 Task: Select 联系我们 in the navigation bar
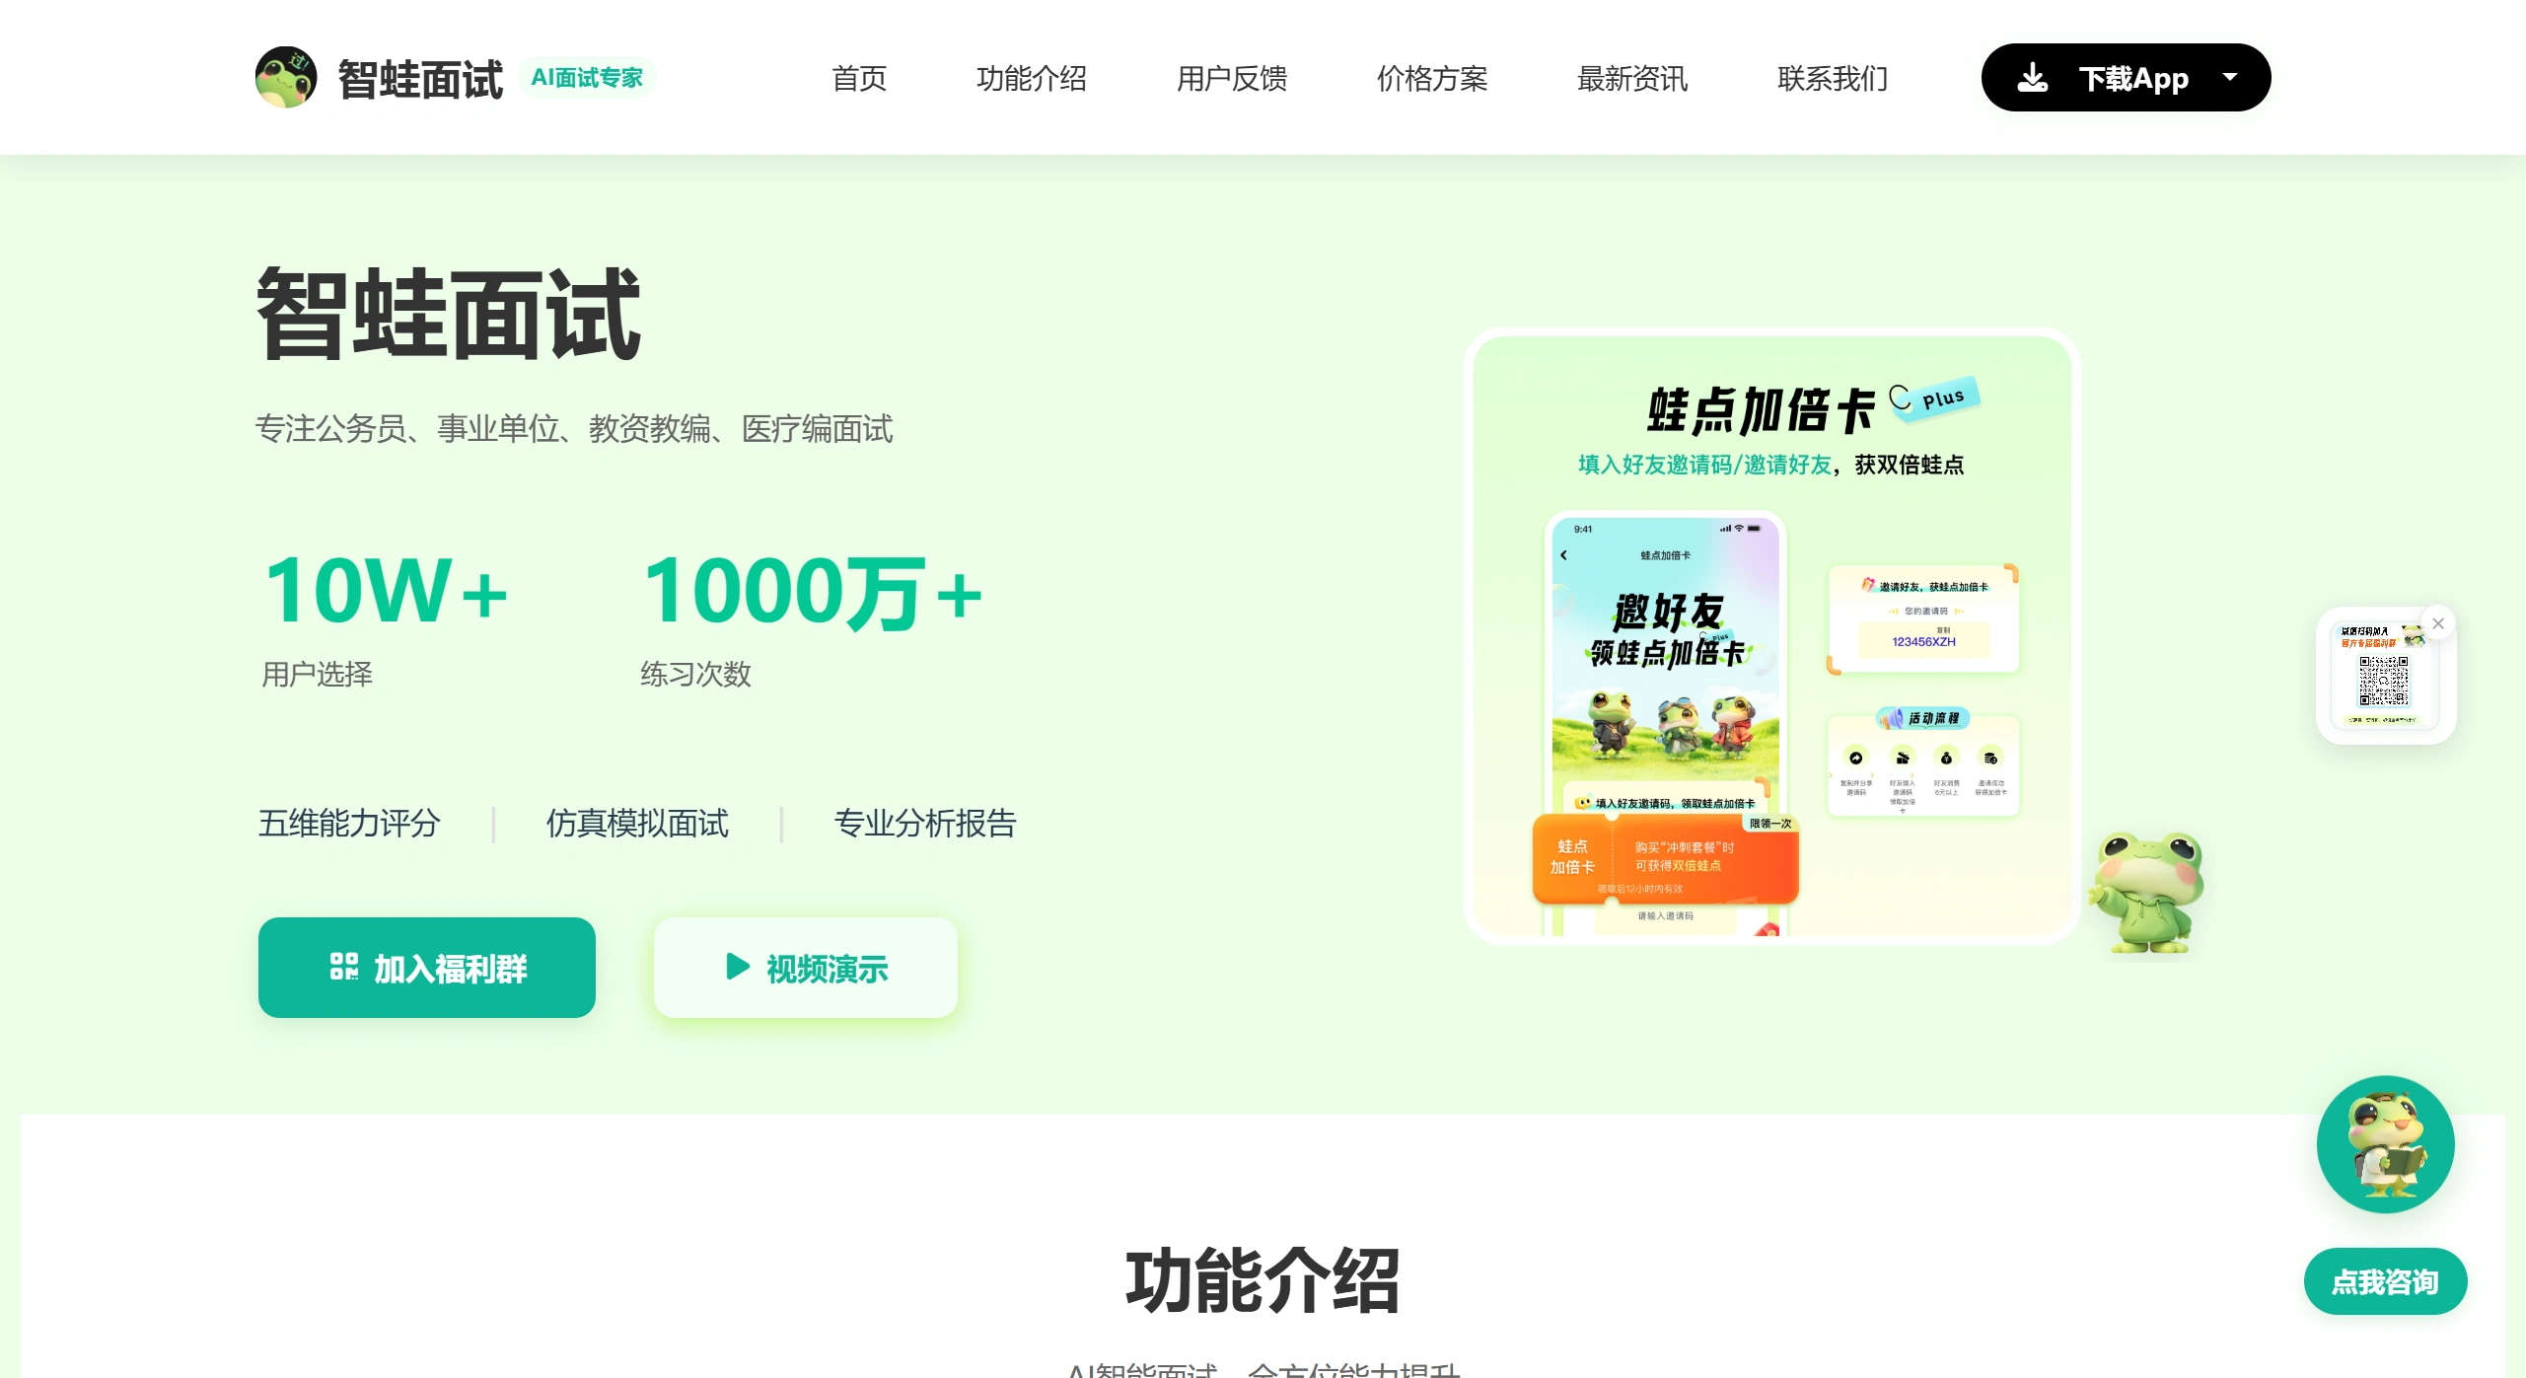point(1833,79)
